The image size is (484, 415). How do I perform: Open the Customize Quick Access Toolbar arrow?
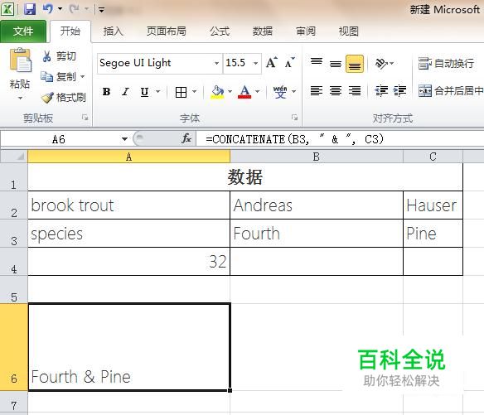(x=101, y=10)
